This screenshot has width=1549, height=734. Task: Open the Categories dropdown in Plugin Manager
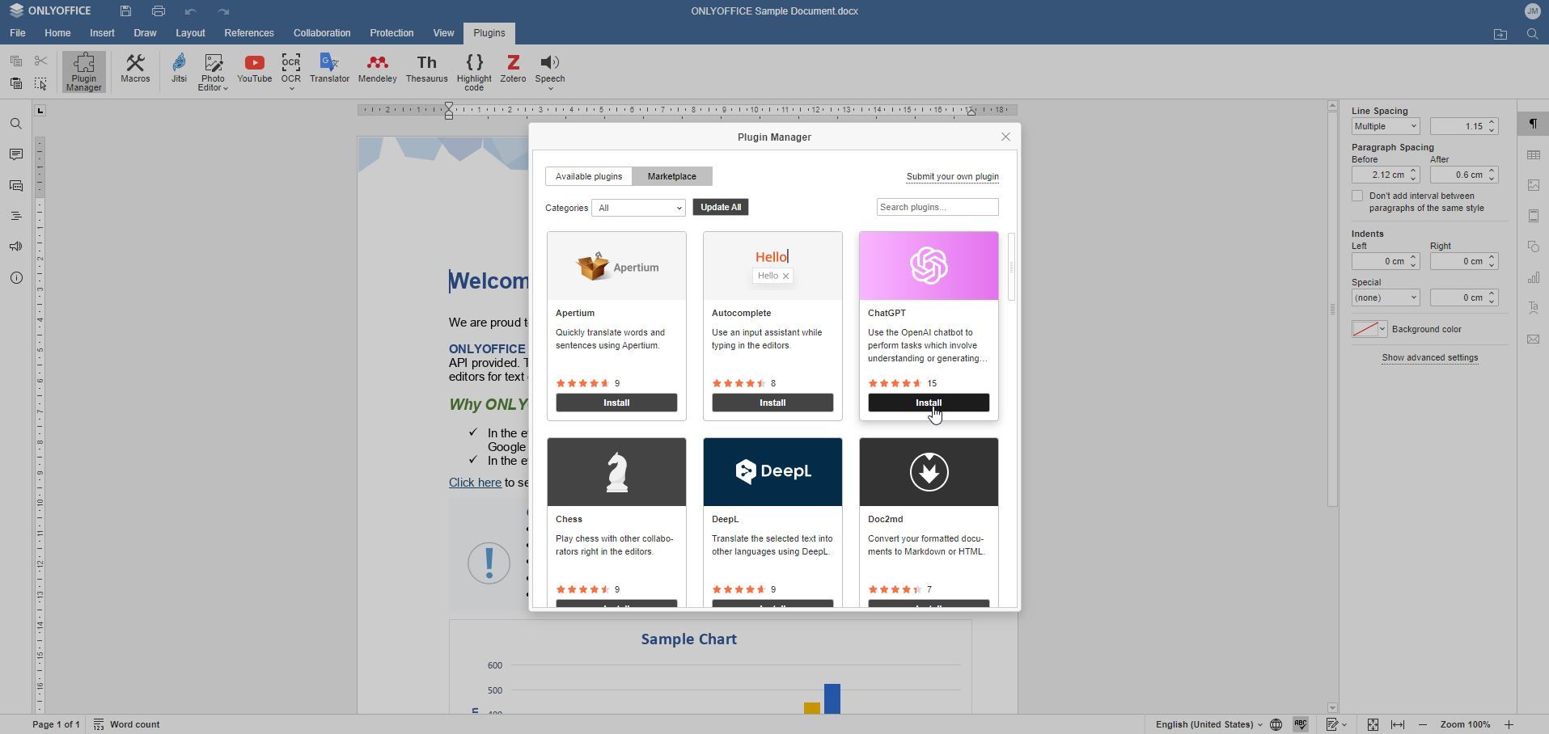tap(637, 208)
